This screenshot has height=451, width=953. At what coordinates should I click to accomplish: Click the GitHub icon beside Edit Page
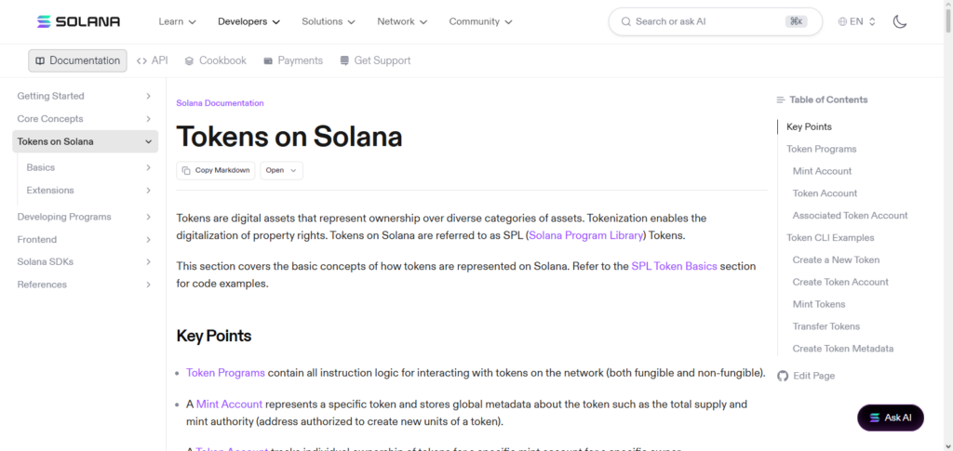[783, 376]
